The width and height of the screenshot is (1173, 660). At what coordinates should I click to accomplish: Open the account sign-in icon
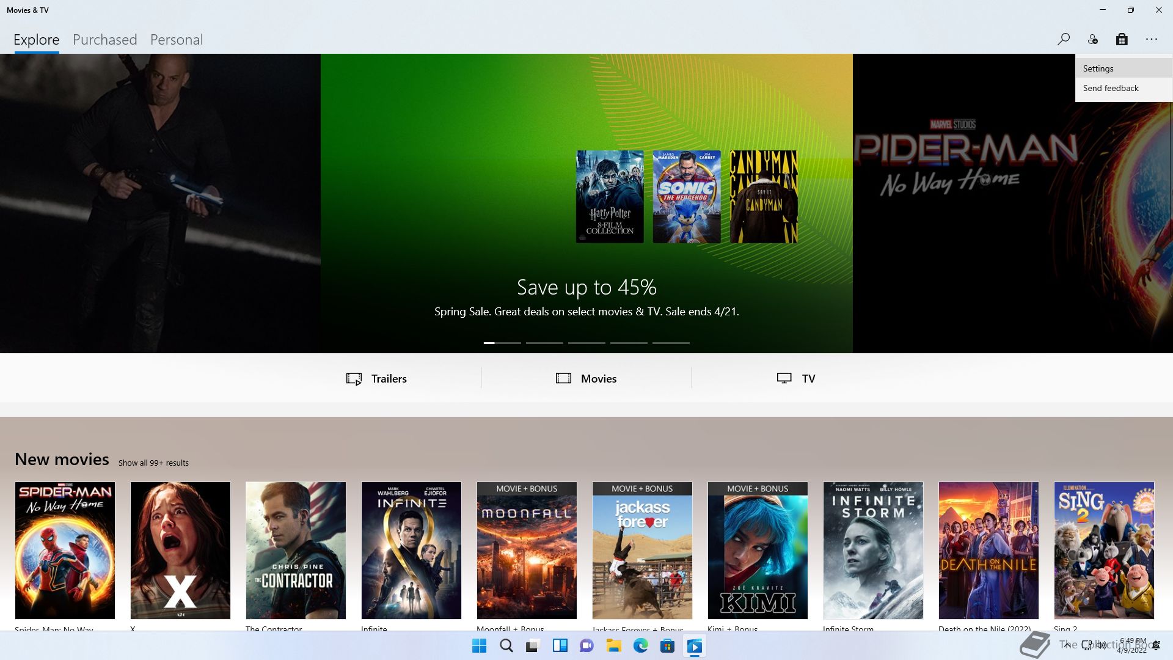click(1093, 40)
